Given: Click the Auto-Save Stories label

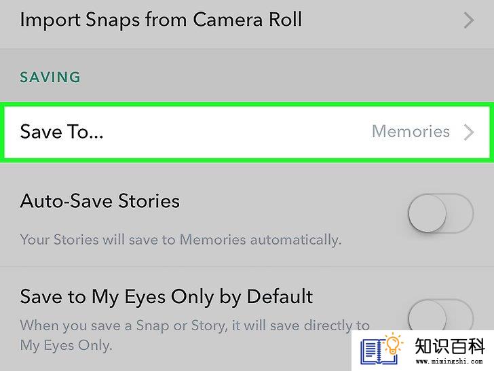Looking at the screenshot, I should click(100, 201).
